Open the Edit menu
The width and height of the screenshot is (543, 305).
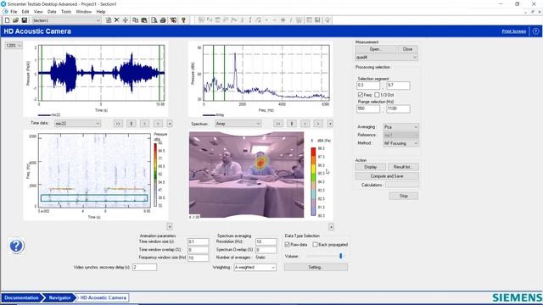click(x=25, y=12)
